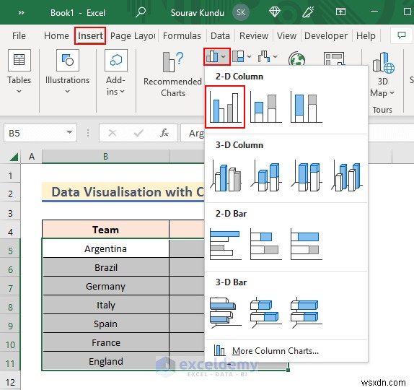Open the Ribbon Display Options icon
The width and height of the screenshot is (414, 390).
click(x=340, y=12)
